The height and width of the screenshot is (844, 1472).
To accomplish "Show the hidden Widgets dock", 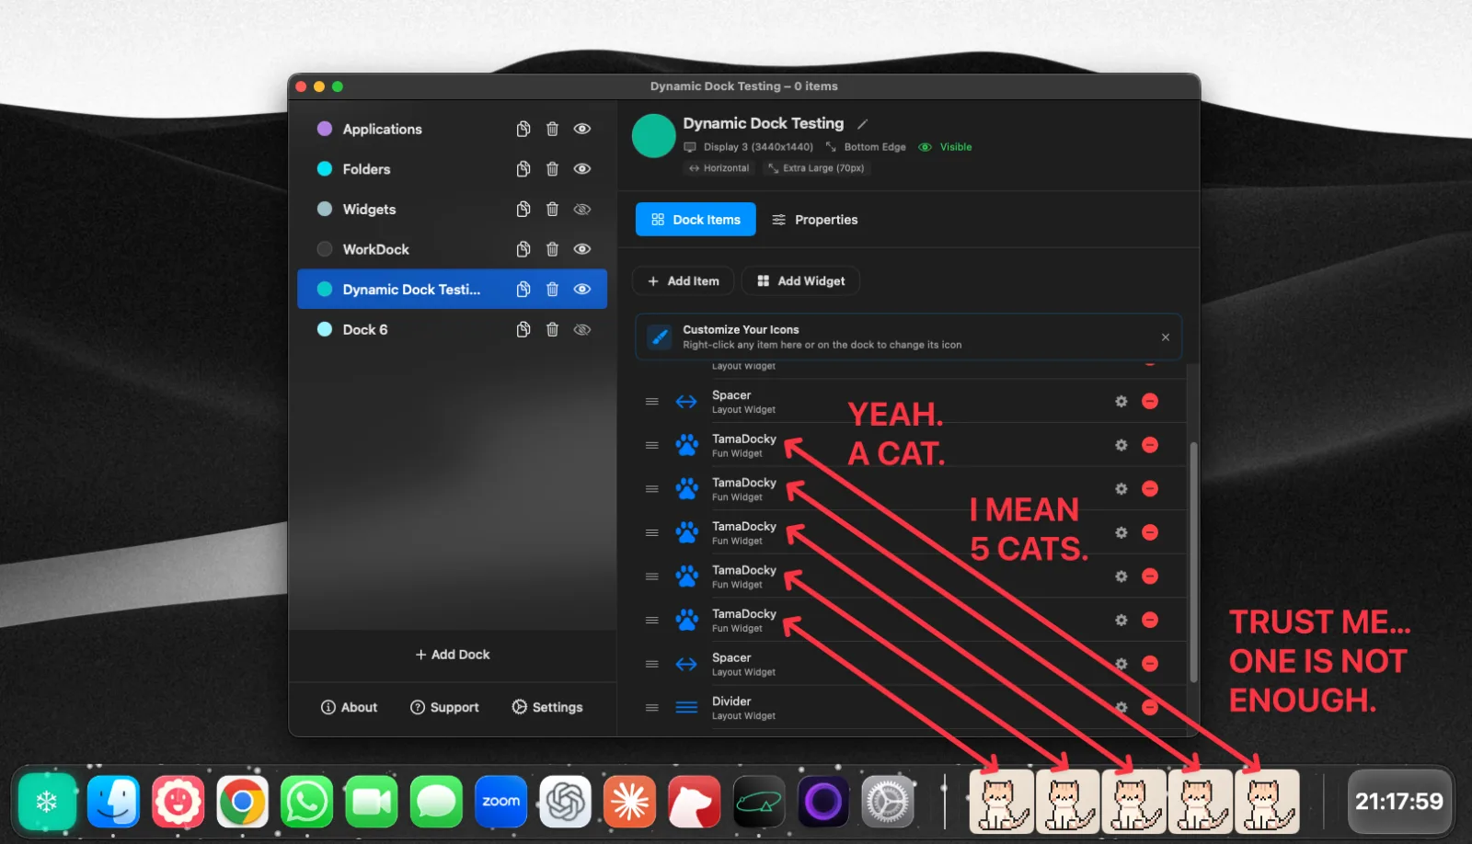I will (x=582, y=210).
